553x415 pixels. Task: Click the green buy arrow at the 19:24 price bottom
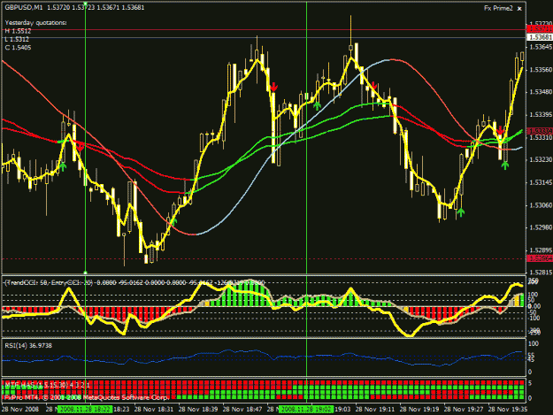click(461, 211)
